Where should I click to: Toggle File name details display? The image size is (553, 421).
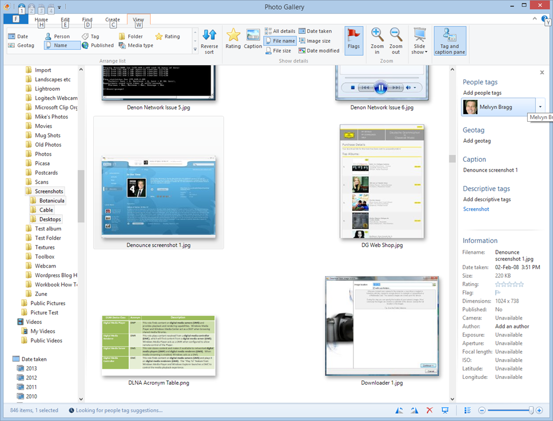click(280, 41)
